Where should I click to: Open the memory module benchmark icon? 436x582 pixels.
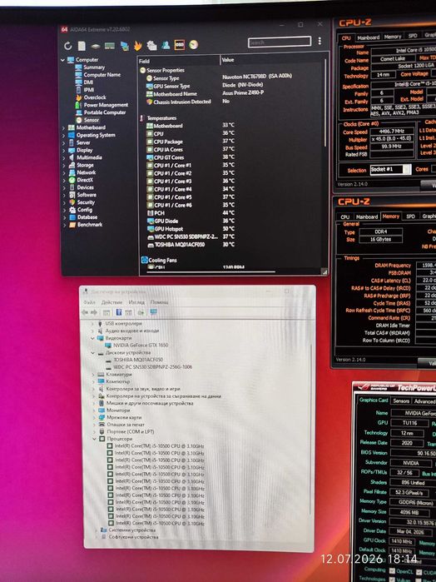(x=110, y=47)
